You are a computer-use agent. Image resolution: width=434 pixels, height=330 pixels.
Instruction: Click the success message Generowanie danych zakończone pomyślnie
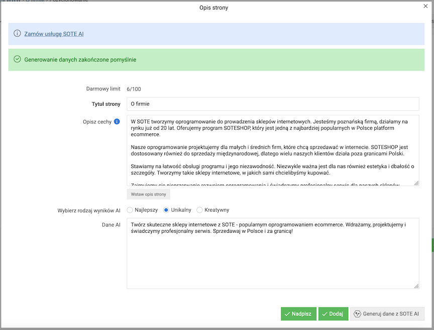[80, 60]
